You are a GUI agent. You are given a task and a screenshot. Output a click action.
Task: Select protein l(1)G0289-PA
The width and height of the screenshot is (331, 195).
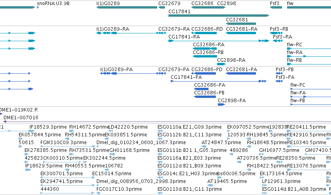pyautogui.click(x=116, y=70)
